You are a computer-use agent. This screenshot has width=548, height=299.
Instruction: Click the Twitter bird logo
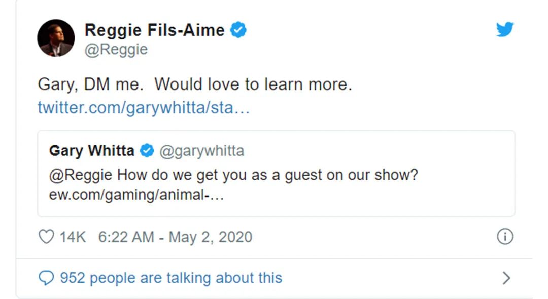coord(504,30)
